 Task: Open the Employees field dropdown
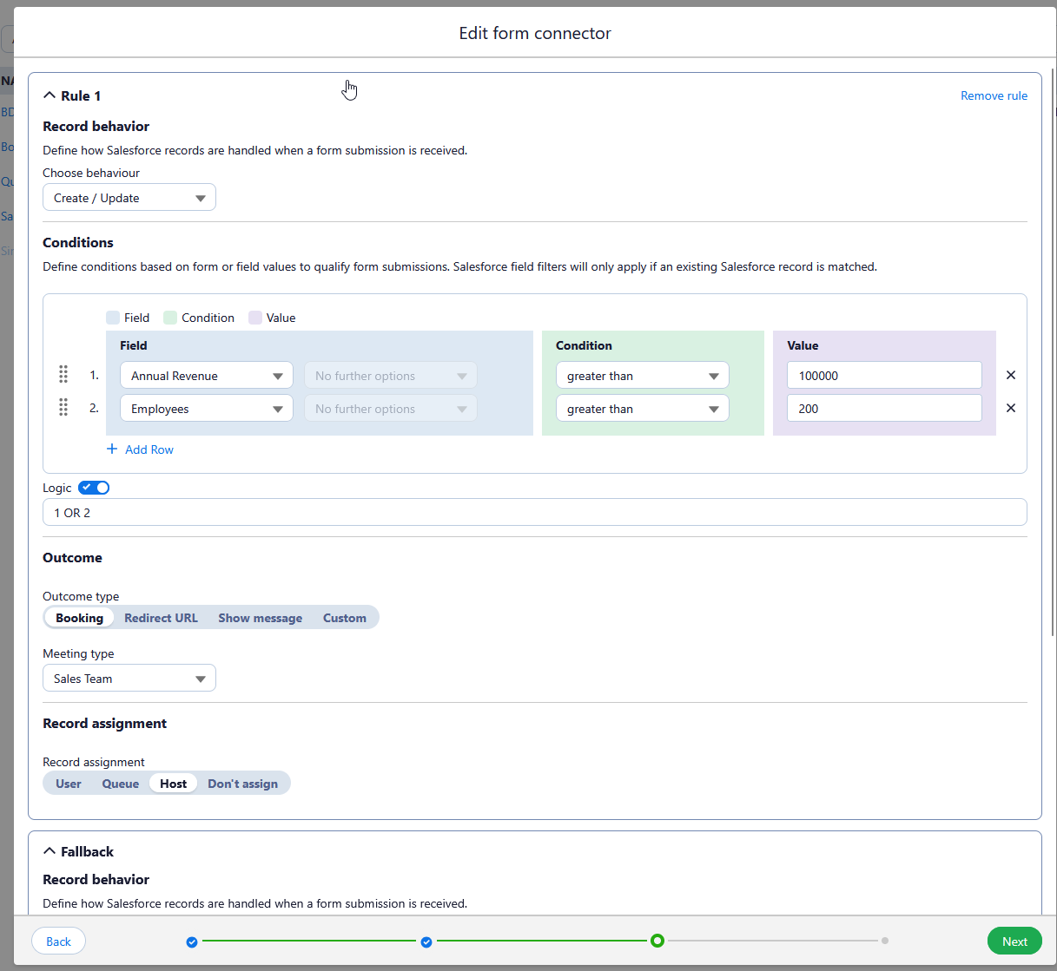point(207,409)
